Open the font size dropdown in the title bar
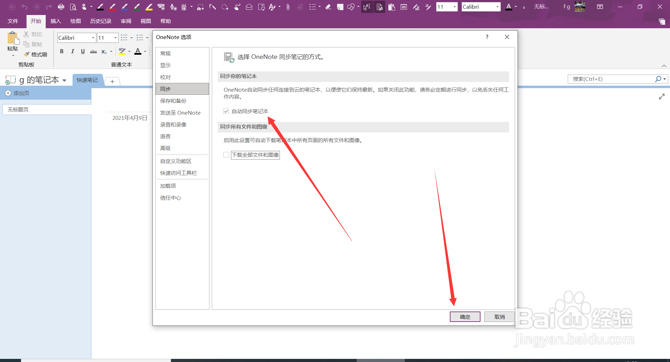This screenshot has height=362, width=670. point(454,7)
